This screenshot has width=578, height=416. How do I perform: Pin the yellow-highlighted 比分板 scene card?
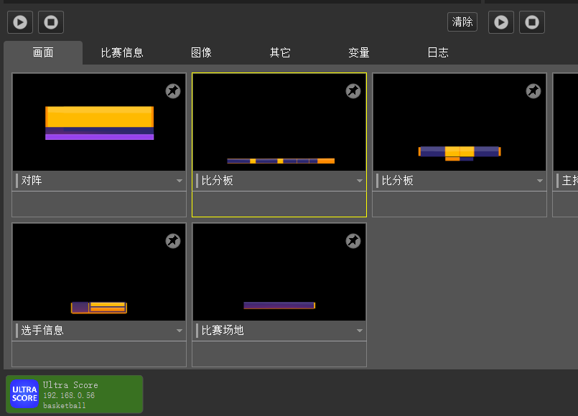[353, 91]
